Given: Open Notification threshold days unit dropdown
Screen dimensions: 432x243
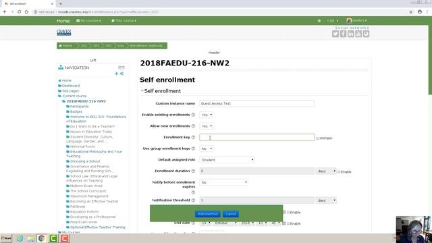Looking at the screenshot, I should [326, 200].
